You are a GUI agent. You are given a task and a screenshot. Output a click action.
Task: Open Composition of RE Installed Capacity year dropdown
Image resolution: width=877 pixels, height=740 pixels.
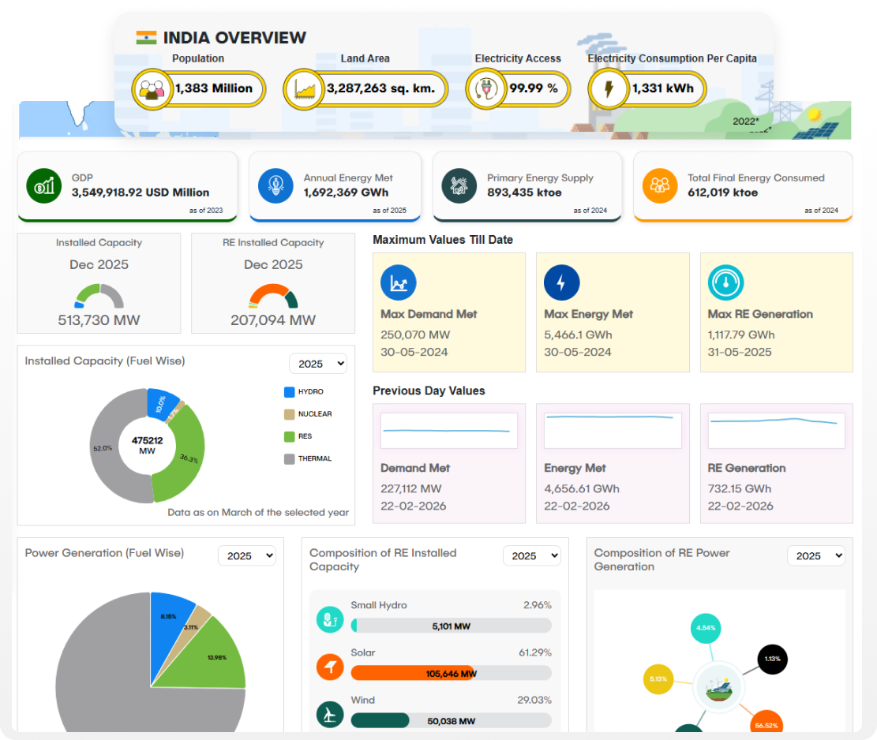tap(531, 555)
